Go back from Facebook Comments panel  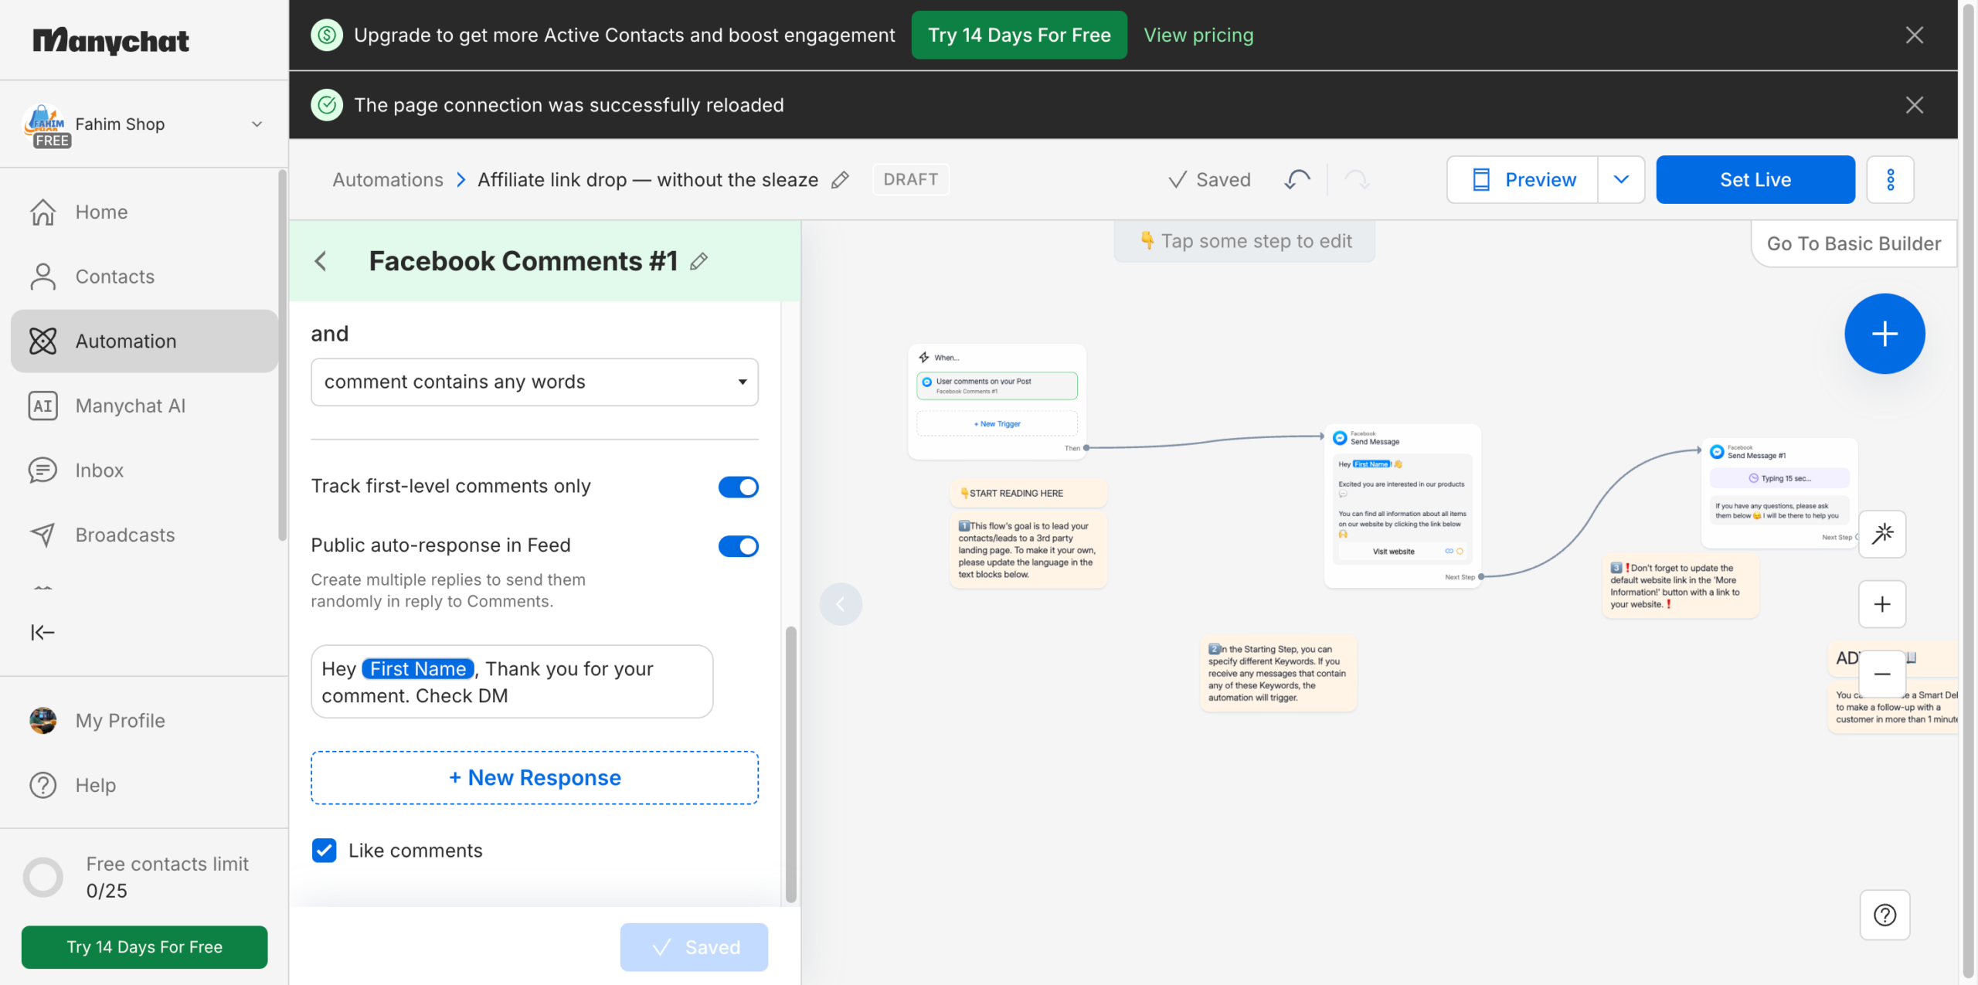point(321,261)
